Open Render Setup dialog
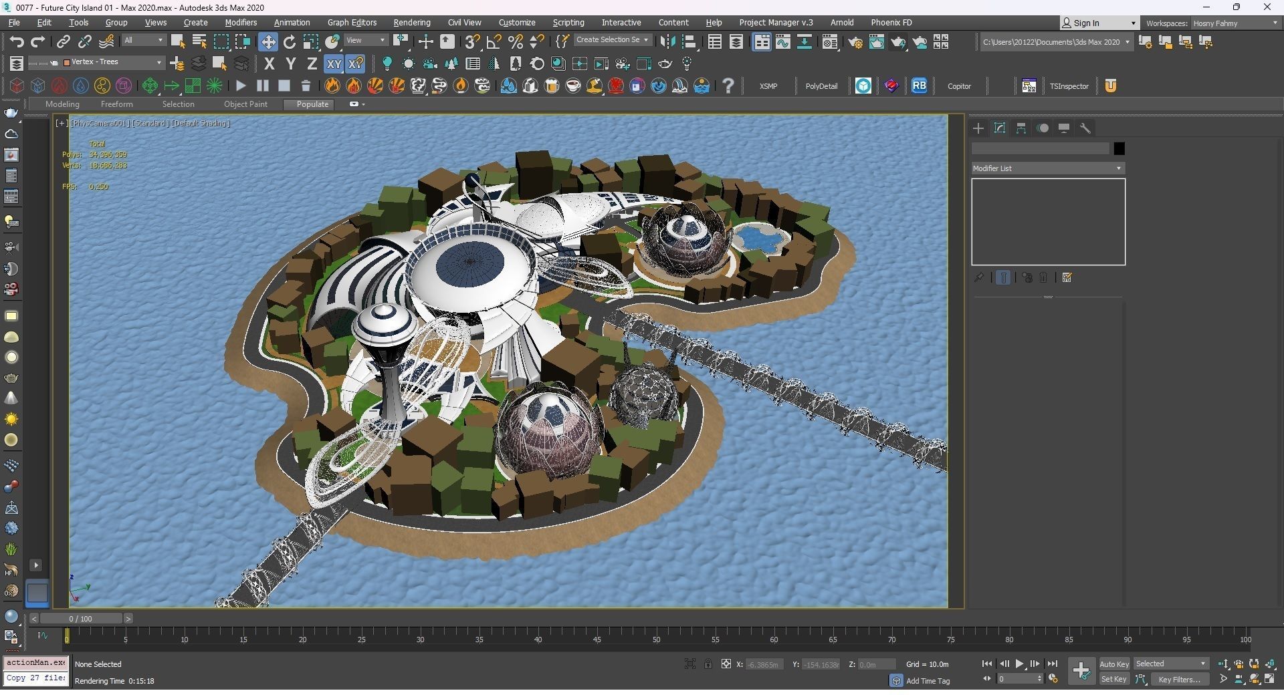This screenshot has width=1284, height=695. [855, 42]
